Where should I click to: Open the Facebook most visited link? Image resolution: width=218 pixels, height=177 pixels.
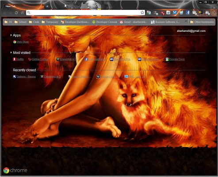tap(95, 59)
